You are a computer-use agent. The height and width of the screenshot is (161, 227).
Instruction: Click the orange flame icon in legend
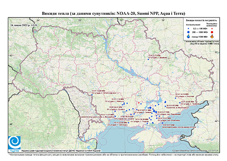pos(212,36)
